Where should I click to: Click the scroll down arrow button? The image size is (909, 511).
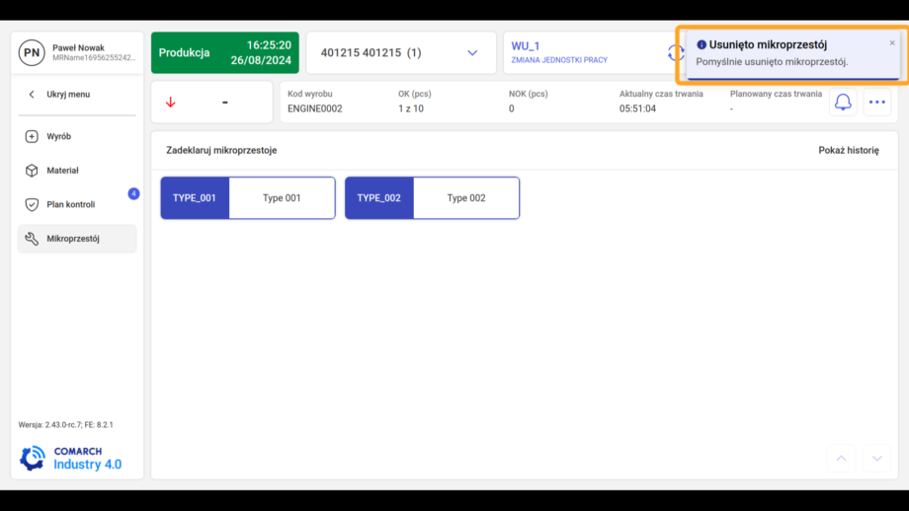(876, 459)
